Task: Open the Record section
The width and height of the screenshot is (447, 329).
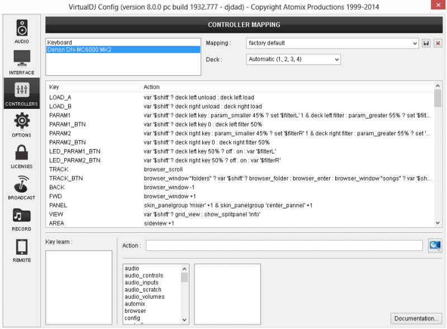Action: pyautogui.click(x=22, y=218)
